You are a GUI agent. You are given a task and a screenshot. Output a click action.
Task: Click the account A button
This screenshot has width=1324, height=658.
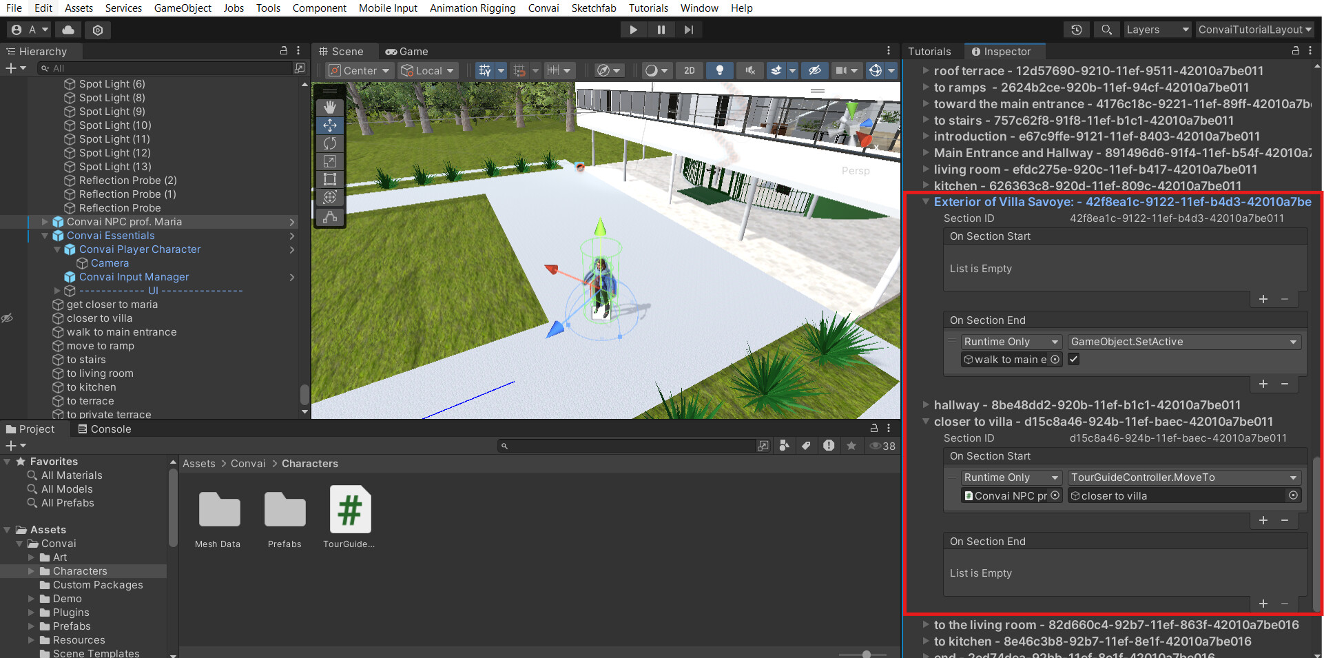(30, 30)
